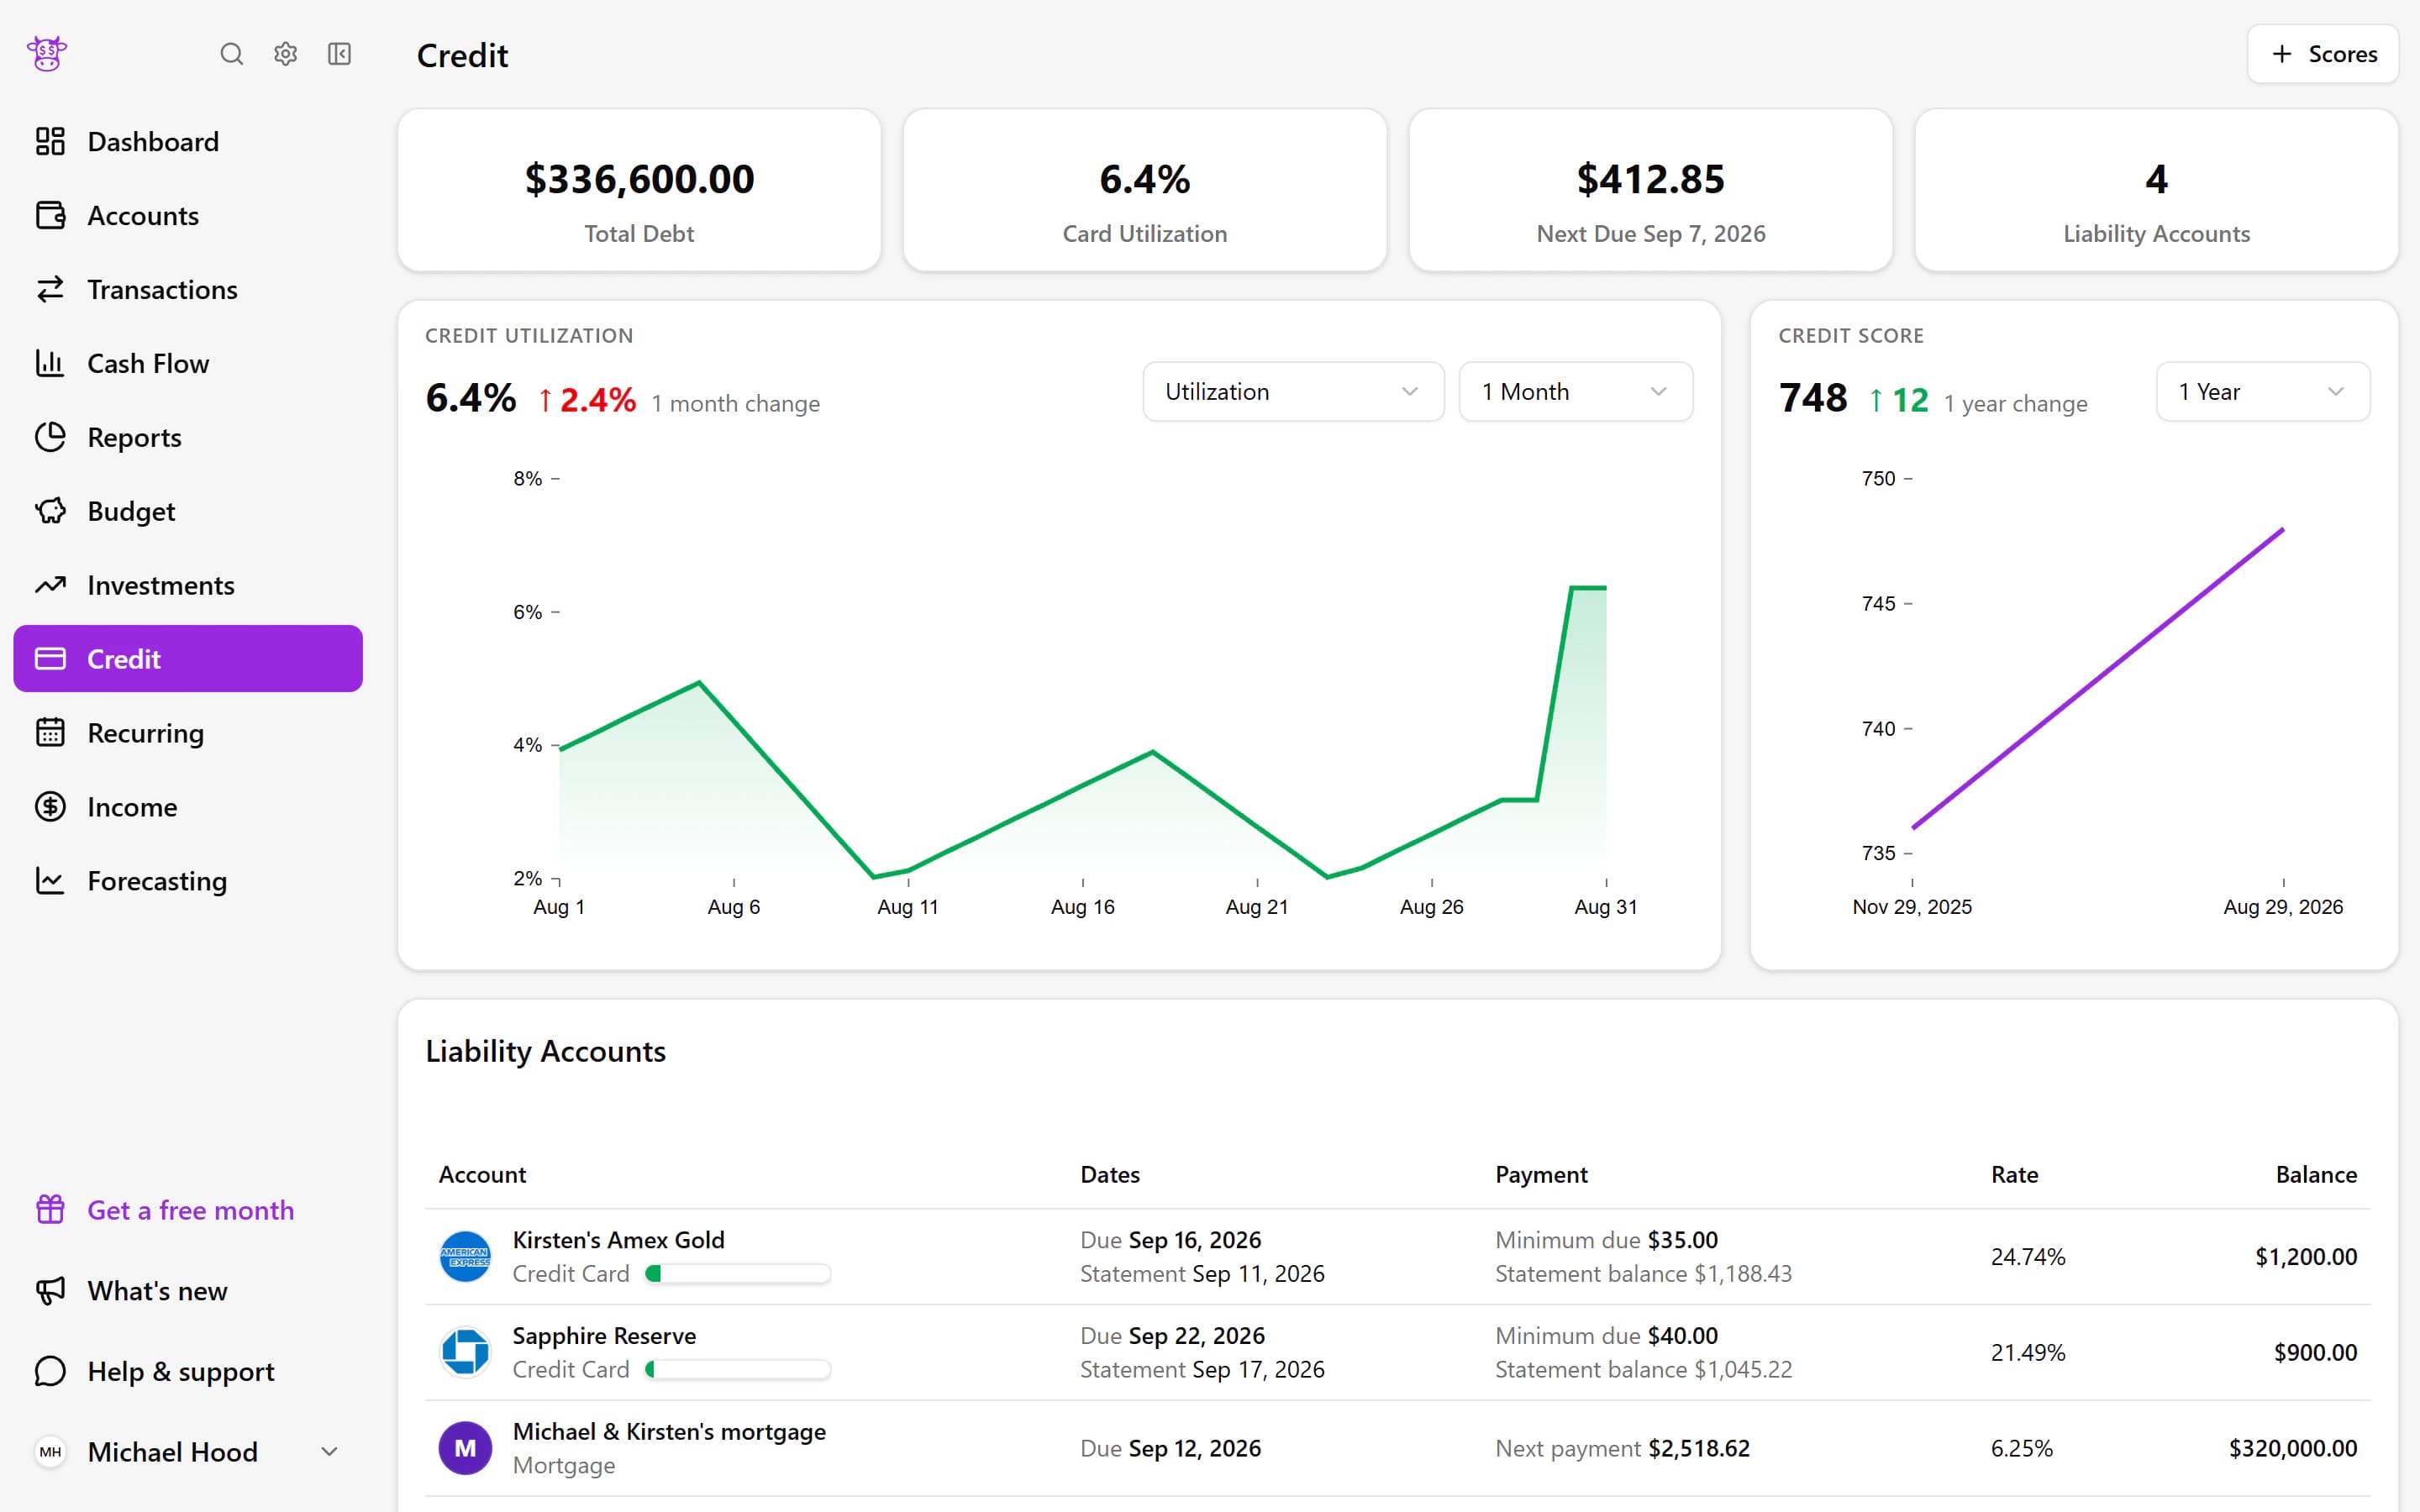Click the Recurring calendar icon
This screenshot has width=2420, height=1512.
pyautogui.click(x=50, y=733)
